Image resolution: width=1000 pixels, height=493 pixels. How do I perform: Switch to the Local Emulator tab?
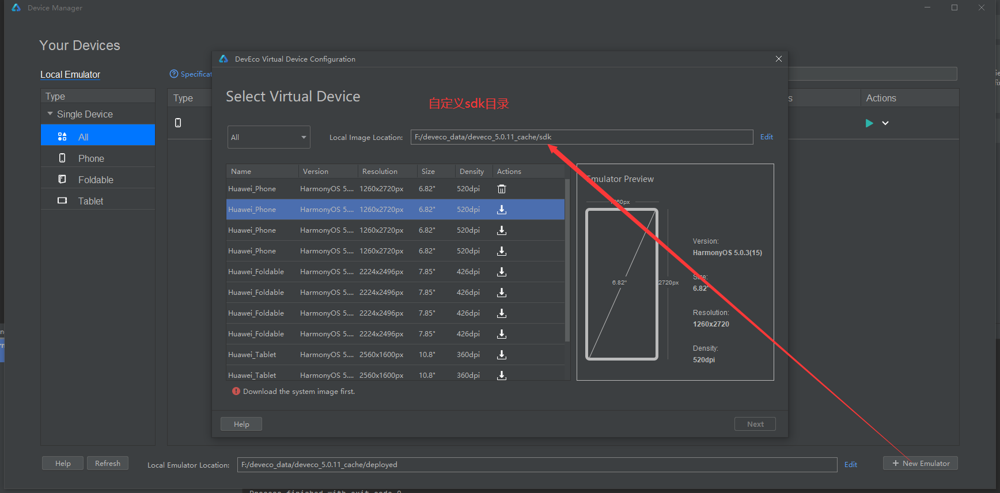click(70, 75)
